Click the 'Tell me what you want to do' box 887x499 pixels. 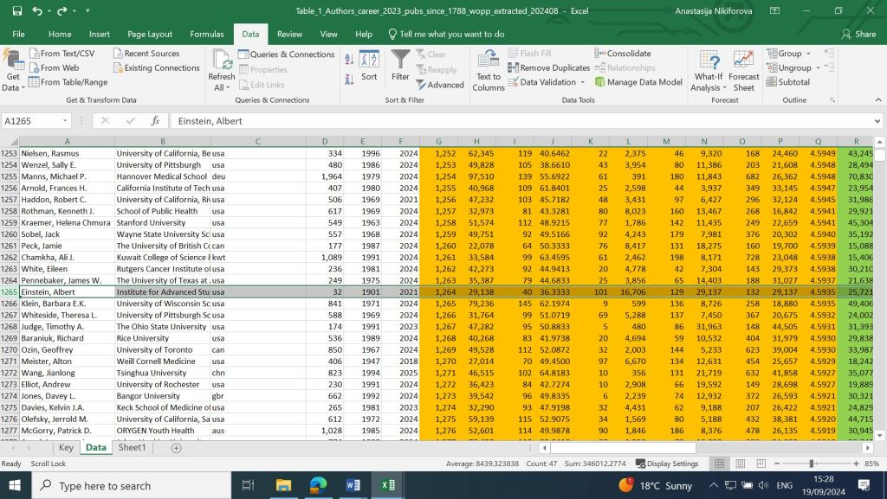[451, 34]
